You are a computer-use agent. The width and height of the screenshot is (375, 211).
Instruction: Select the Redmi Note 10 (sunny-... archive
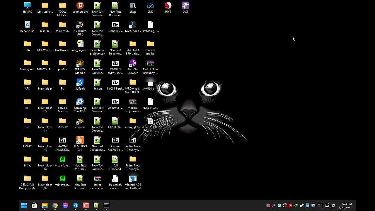(x=150, y=67)
